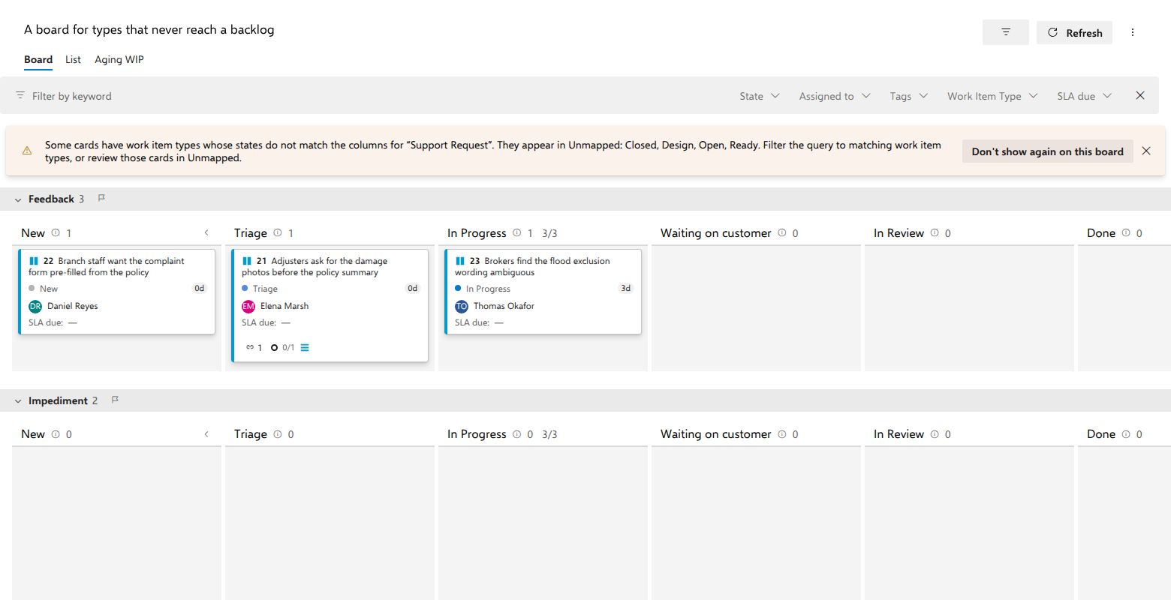The image size is (1171, 600).
Task: Click info icon next to Feedback In Progress
Action: pyautogui.click(x=517, y=232)
